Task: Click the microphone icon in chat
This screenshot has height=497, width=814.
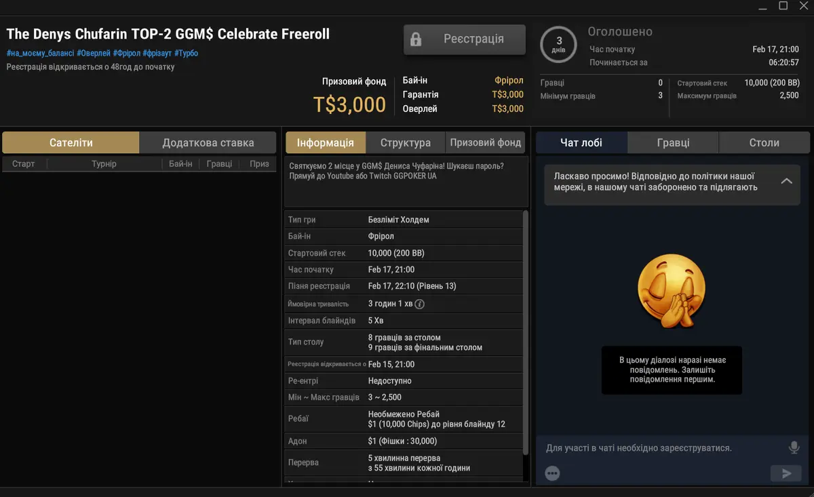Action: [x=794, y=448]
